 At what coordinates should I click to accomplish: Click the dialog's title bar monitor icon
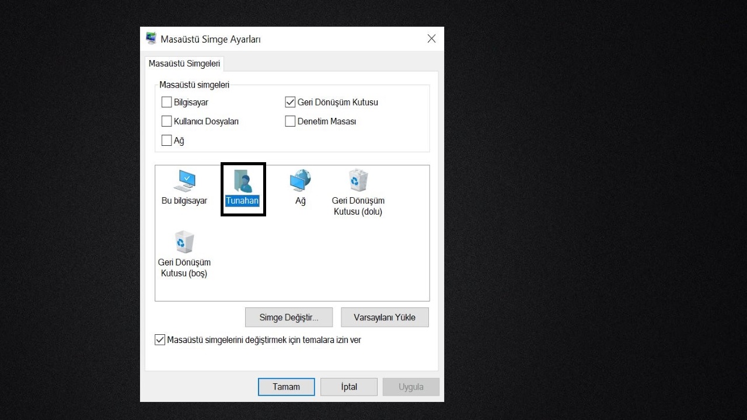[151, 39]
